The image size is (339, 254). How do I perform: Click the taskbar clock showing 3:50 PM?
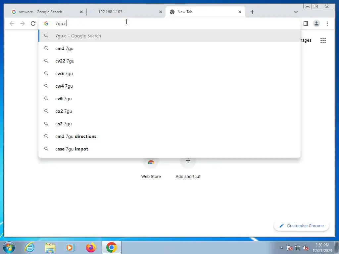[322, 248]
